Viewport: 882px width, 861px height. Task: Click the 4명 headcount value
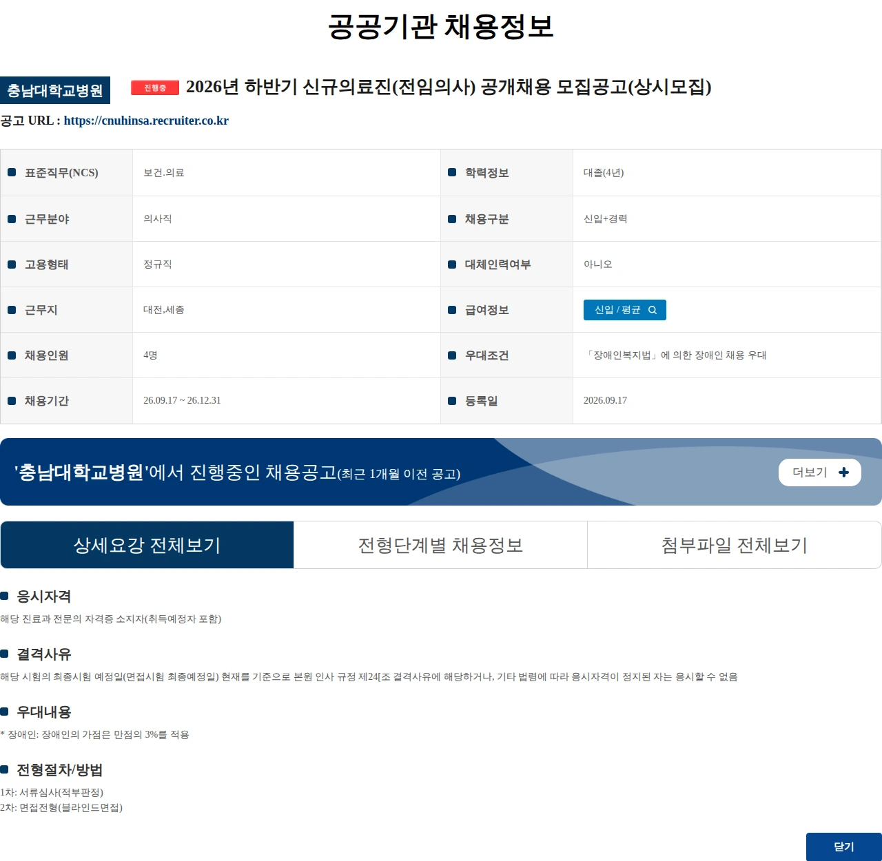tap(150, 355)
